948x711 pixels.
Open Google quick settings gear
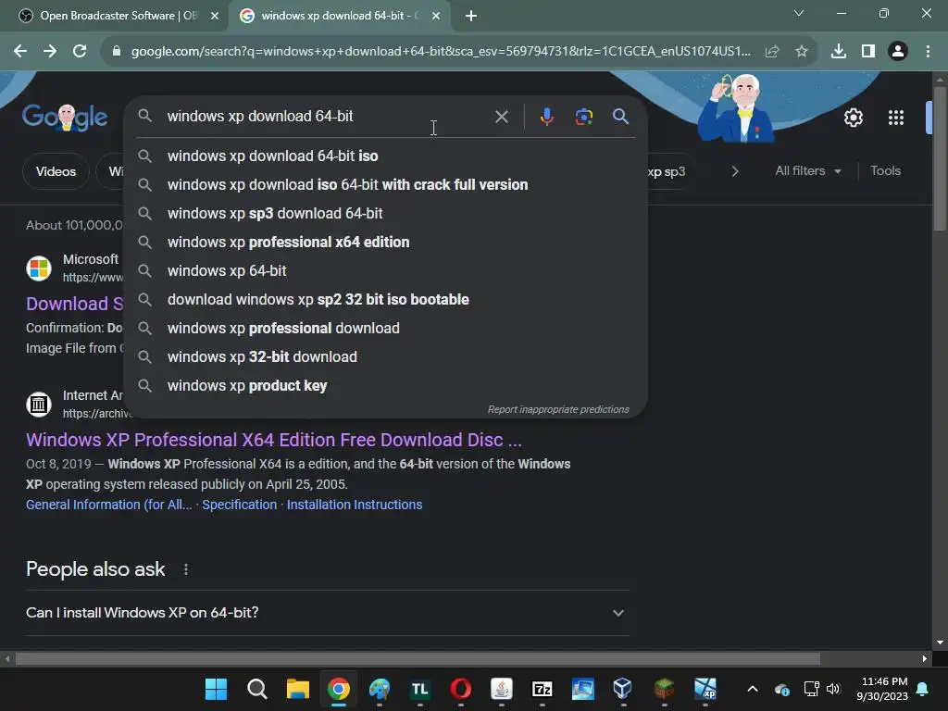pyautogui.click(x=853, y=118)
